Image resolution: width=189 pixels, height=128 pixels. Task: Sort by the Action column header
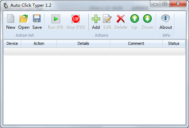click(x=39, y=43)
